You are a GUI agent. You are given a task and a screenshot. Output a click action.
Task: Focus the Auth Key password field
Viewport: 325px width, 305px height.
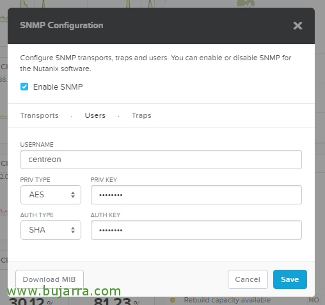pyautogui.click(x=196, y=230)
